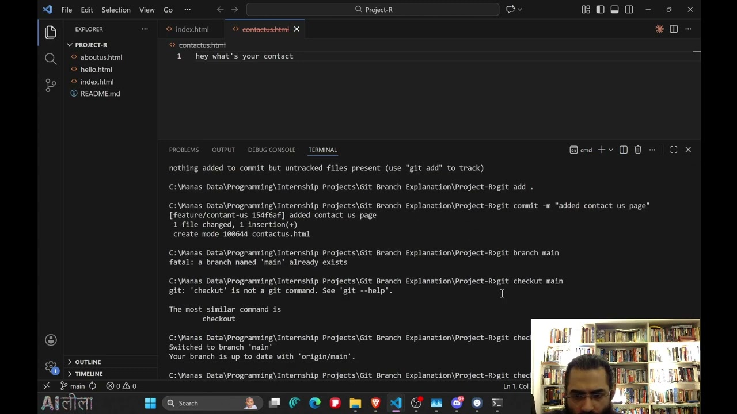This screenshot has width=737, height=414.
Task: Open the Source Control view
Action: pyautogui.click(x=51, y=85)
